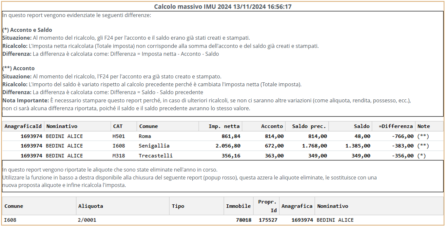Select AnagraficaId 1693974 in the Roma row
446x227 pixels.
(31, 136)
